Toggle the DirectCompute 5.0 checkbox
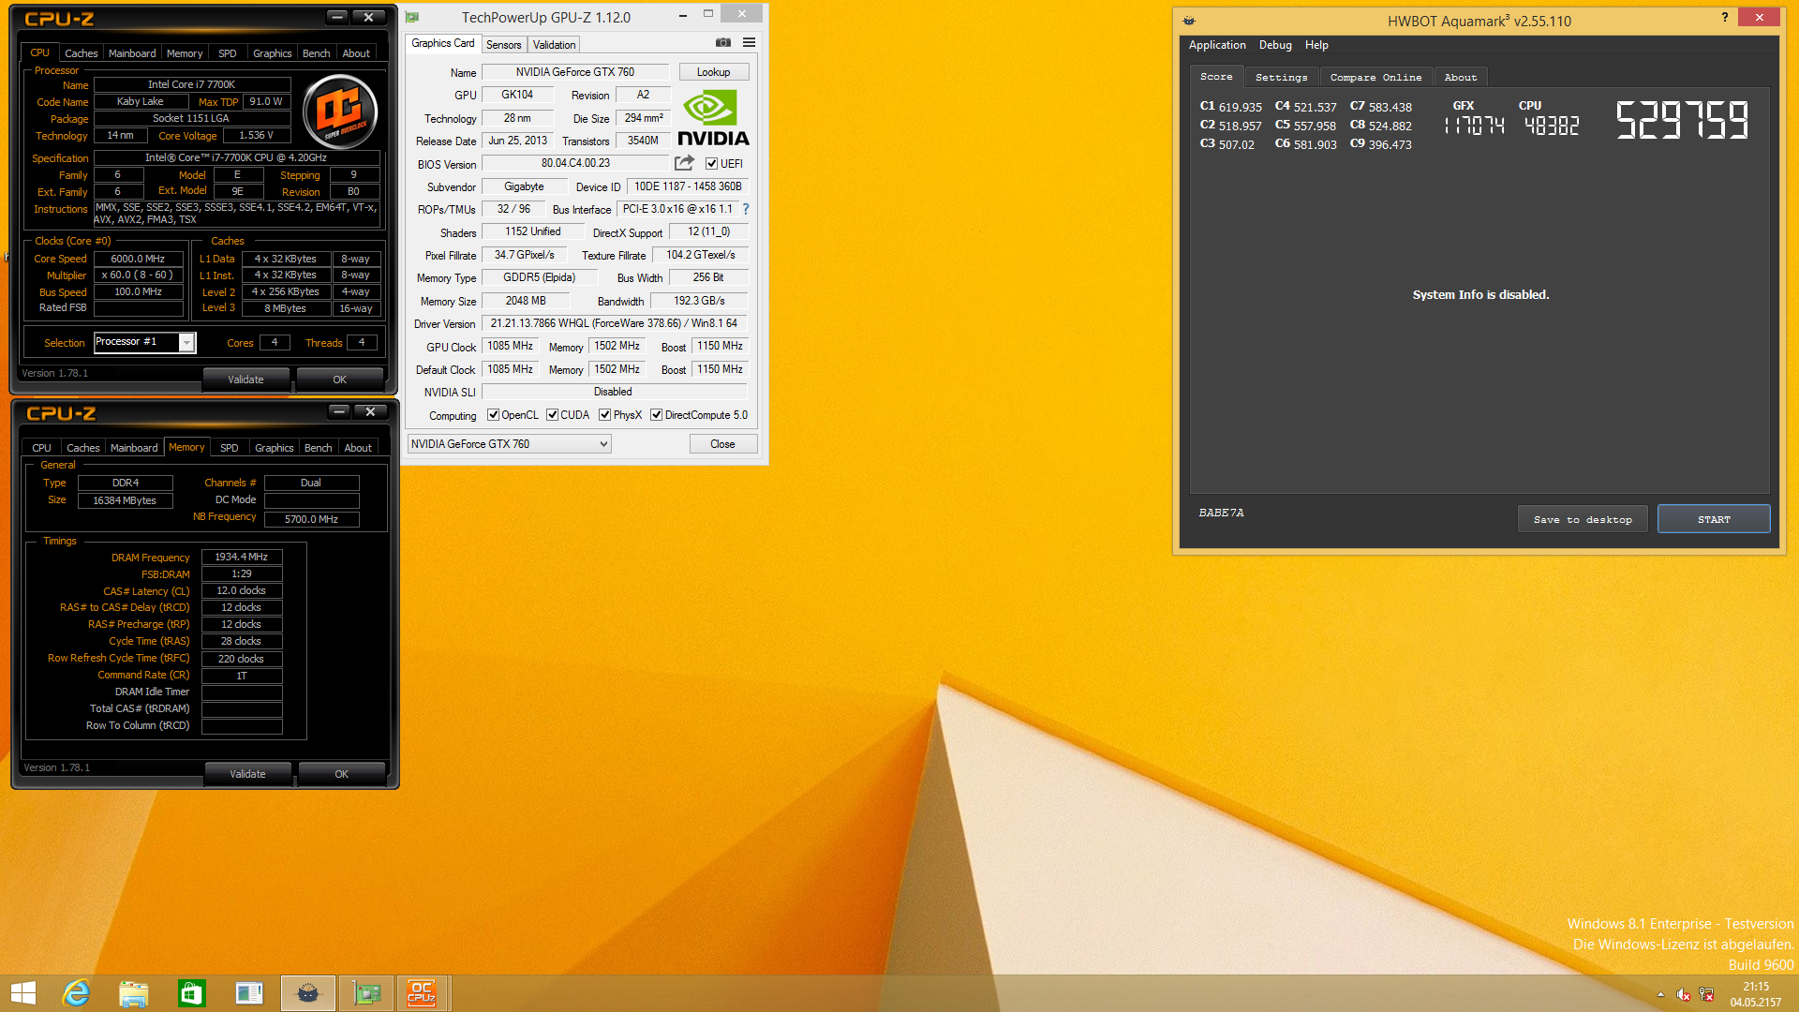Image resolution: width=1799 pixels, height=1012 pixels. tap(656, 415)
